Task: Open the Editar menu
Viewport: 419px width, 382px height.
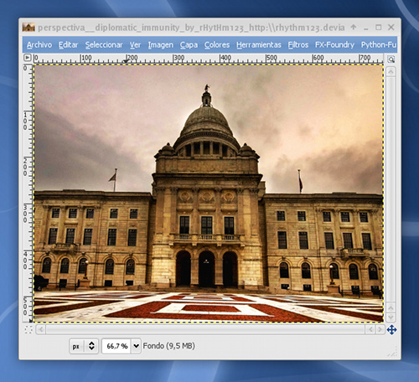Action: (x=68, y=44)
